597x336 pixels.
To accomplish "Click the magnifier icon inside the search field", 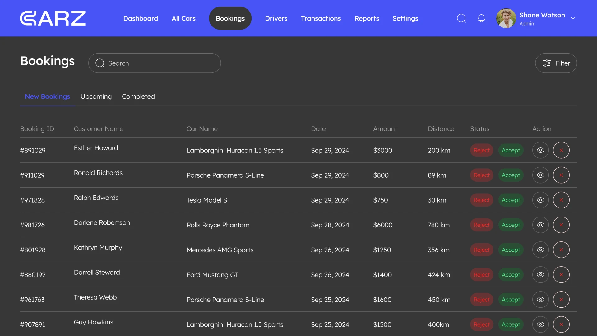I will pyautogui.click(x=100, y=63).
